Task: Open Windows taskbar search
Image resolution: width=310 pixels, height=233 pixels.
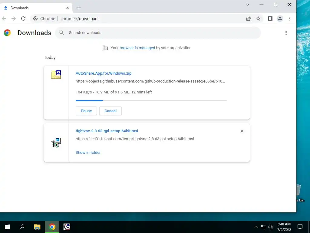Action: coord(22,227)
